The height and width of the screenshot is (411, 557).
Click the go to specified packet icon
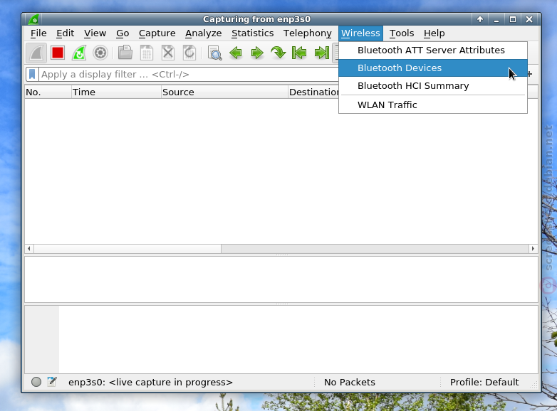click(278, 53)
